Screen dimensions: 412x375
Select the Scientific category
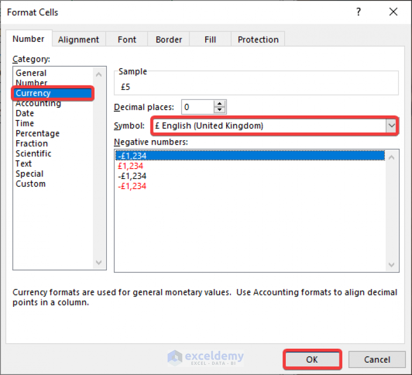pos(54,154)
